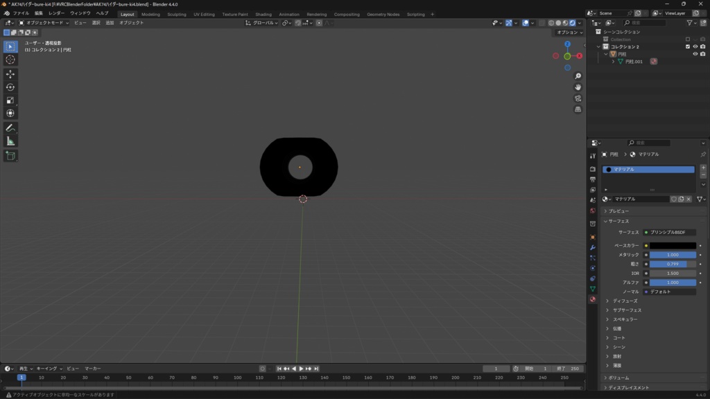Select the Scale tool
Viewport: 710px width, 399px height.
10,100
